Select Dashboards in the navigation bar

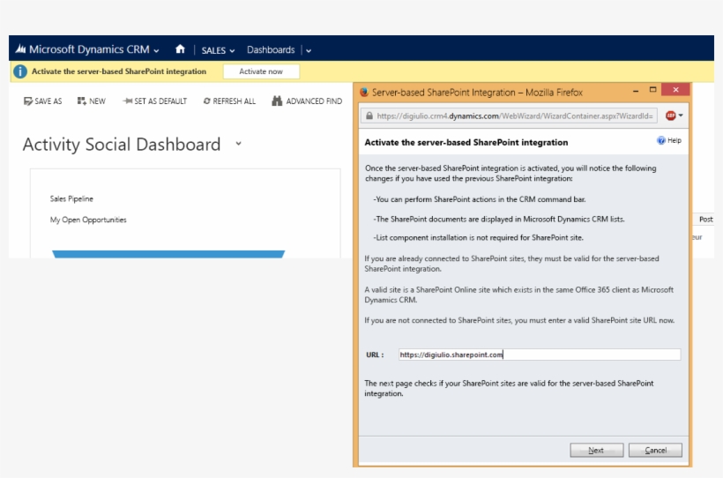click(x=271, y=50)
